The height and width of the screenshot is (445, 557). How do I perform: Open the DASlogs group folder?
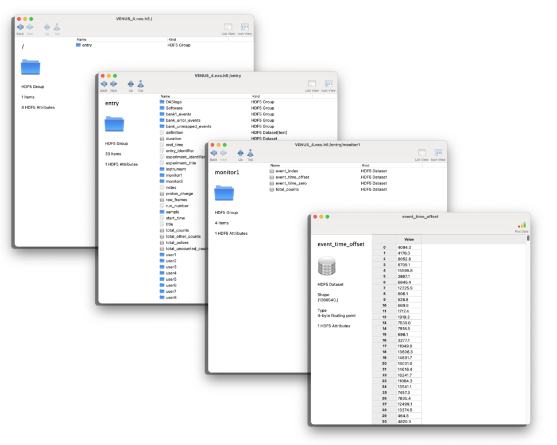pos(173,102)
